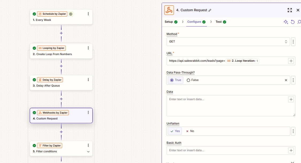This screenshot has width=301, height=163.
Task: Expand the Filter conditions step chevron
Action: click(x=88, y=152)
